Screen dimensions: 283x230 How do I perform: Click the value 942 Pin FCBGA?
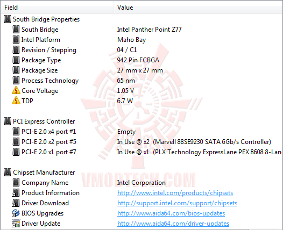point(138,60)
